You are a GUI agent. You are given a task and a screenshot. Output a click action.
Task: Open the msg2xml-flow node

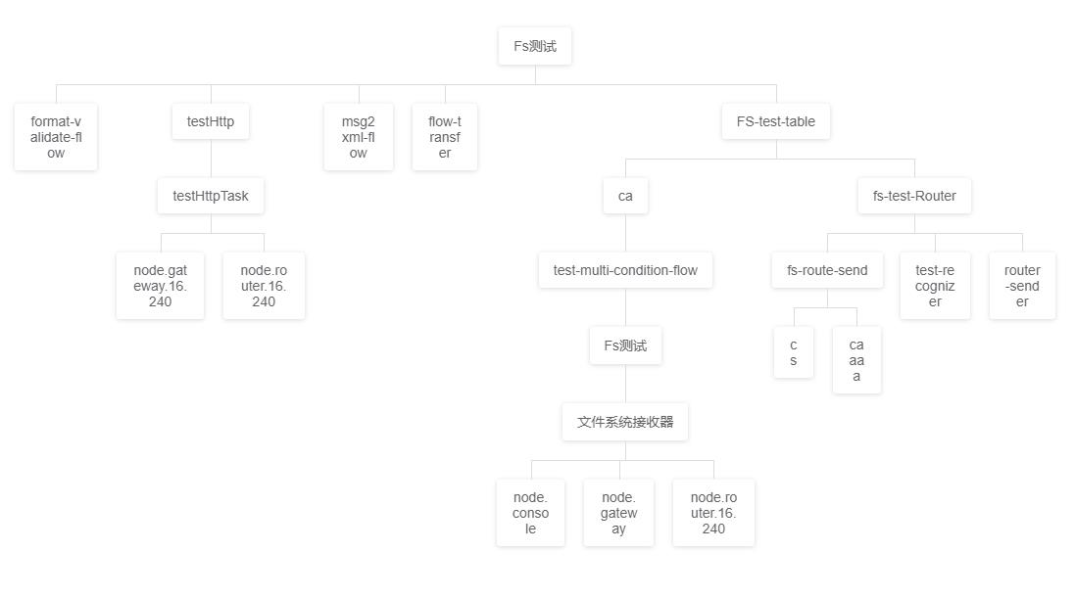pos(359,137)
